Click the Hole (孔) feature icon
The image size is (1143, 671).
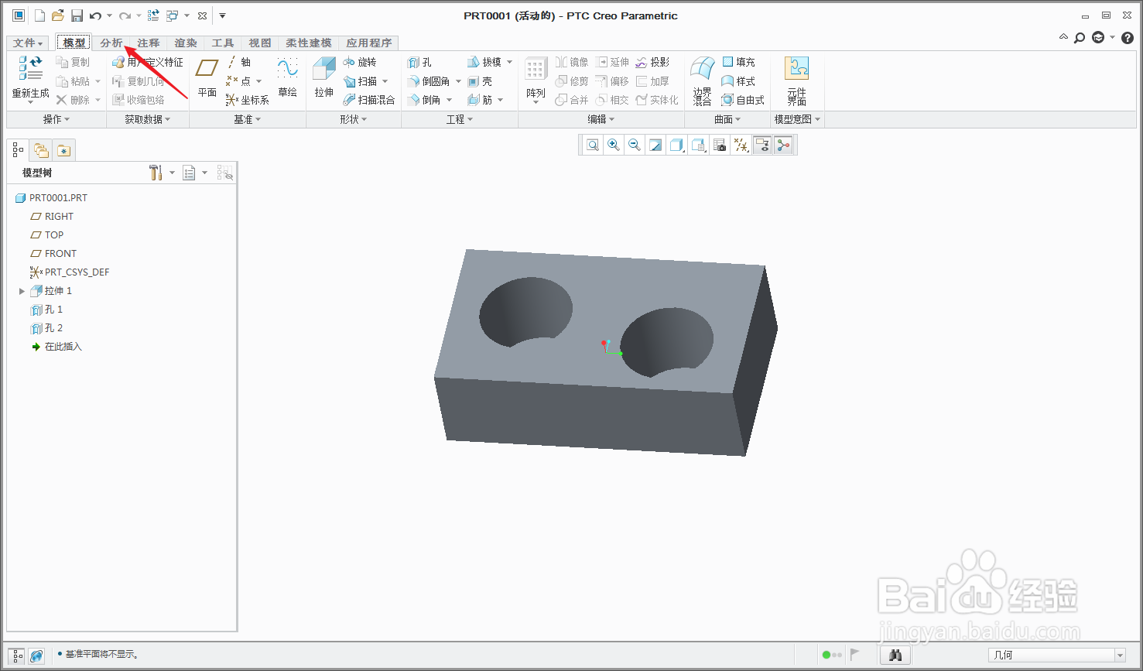click(420, 62)
